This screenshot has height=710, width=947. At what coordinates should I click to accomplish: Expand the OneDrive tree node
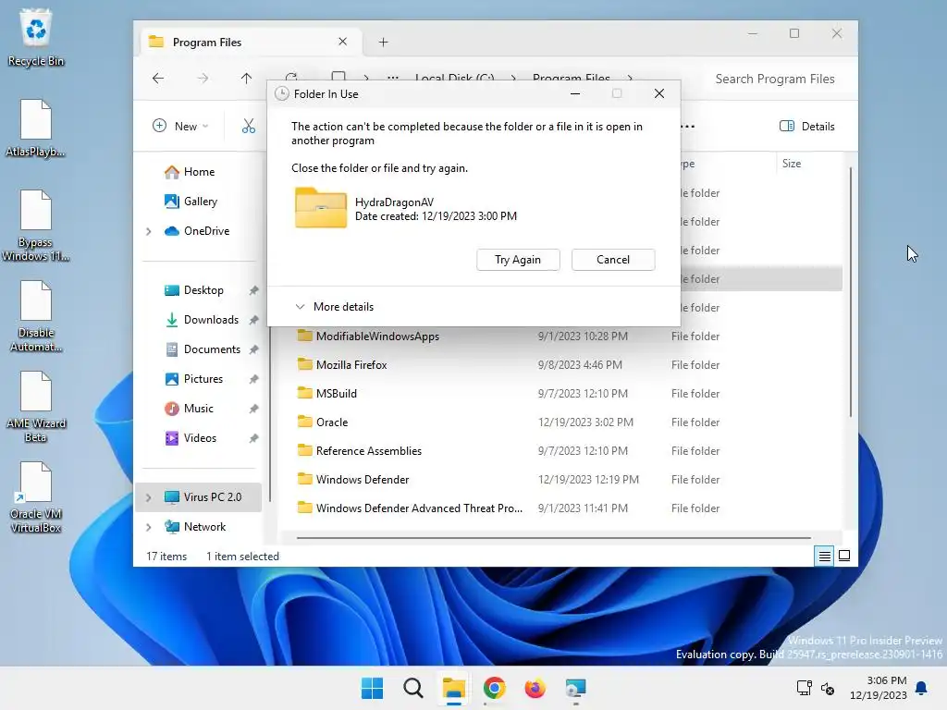click(149, 231)
